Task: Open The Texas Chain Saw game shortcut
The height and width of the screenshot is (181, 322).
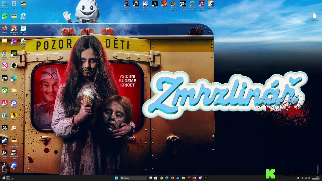Action: [127, 6]
